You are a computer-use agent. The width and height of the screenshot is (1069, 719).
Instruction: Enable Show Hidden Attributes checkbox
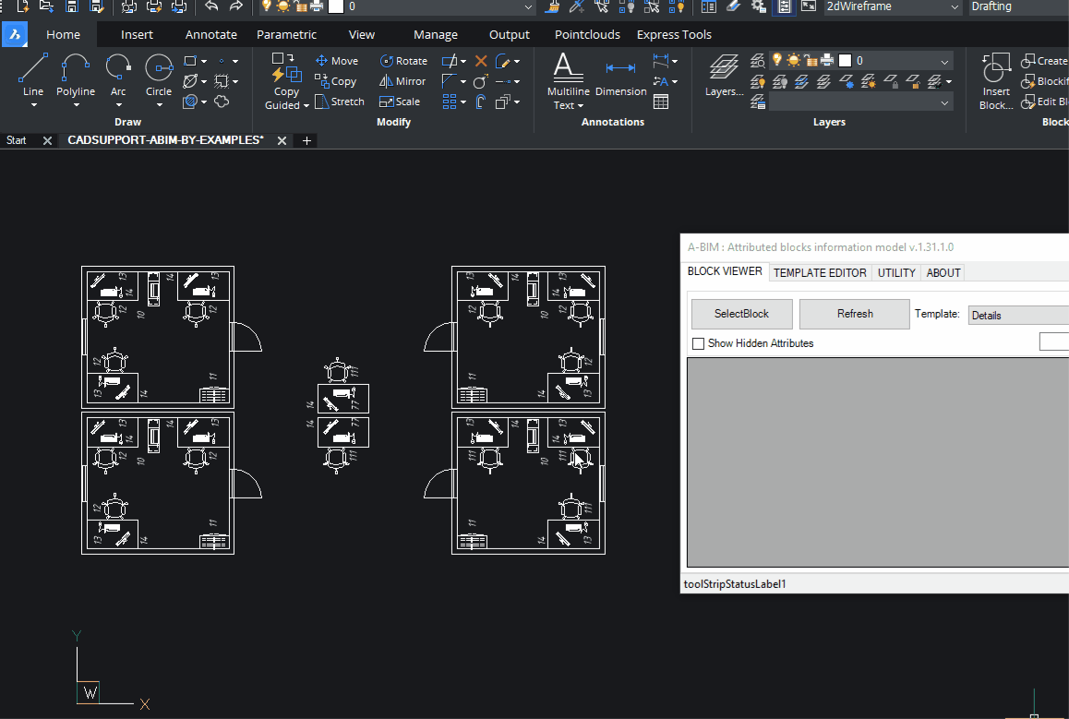698,342
